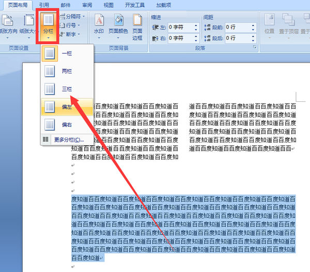Increase 段前 spacing with the up spinner
The width and height of the screenshot is (310, 272).
point(253,25)
